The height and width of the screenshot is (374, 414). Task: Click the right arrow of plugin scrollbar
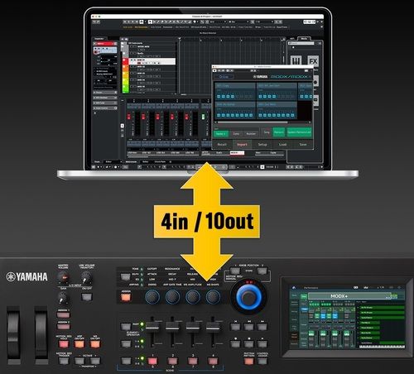[x=310, y=122]
